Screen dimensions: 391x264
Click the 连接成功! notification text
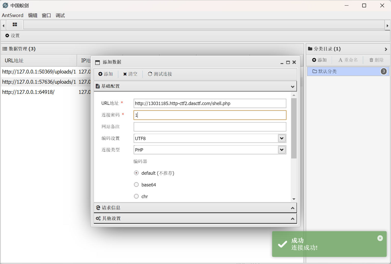(304, 248)
